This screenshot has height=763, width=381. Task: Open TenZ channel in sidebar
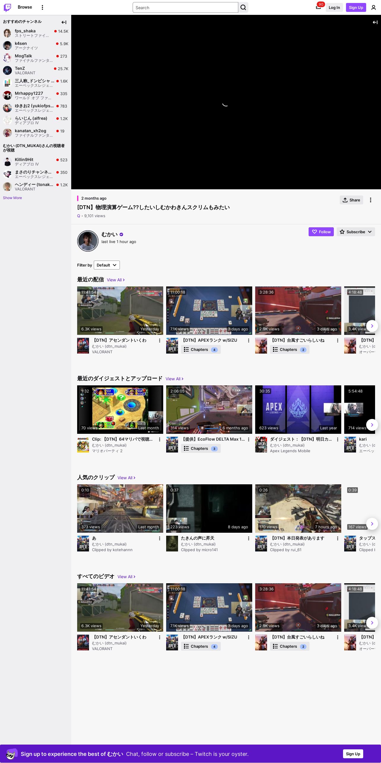click(x=36, y=70)
